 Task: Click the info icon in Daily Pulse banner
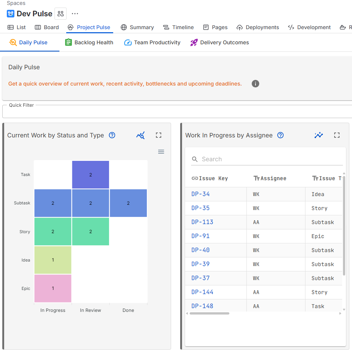[255, 84]
